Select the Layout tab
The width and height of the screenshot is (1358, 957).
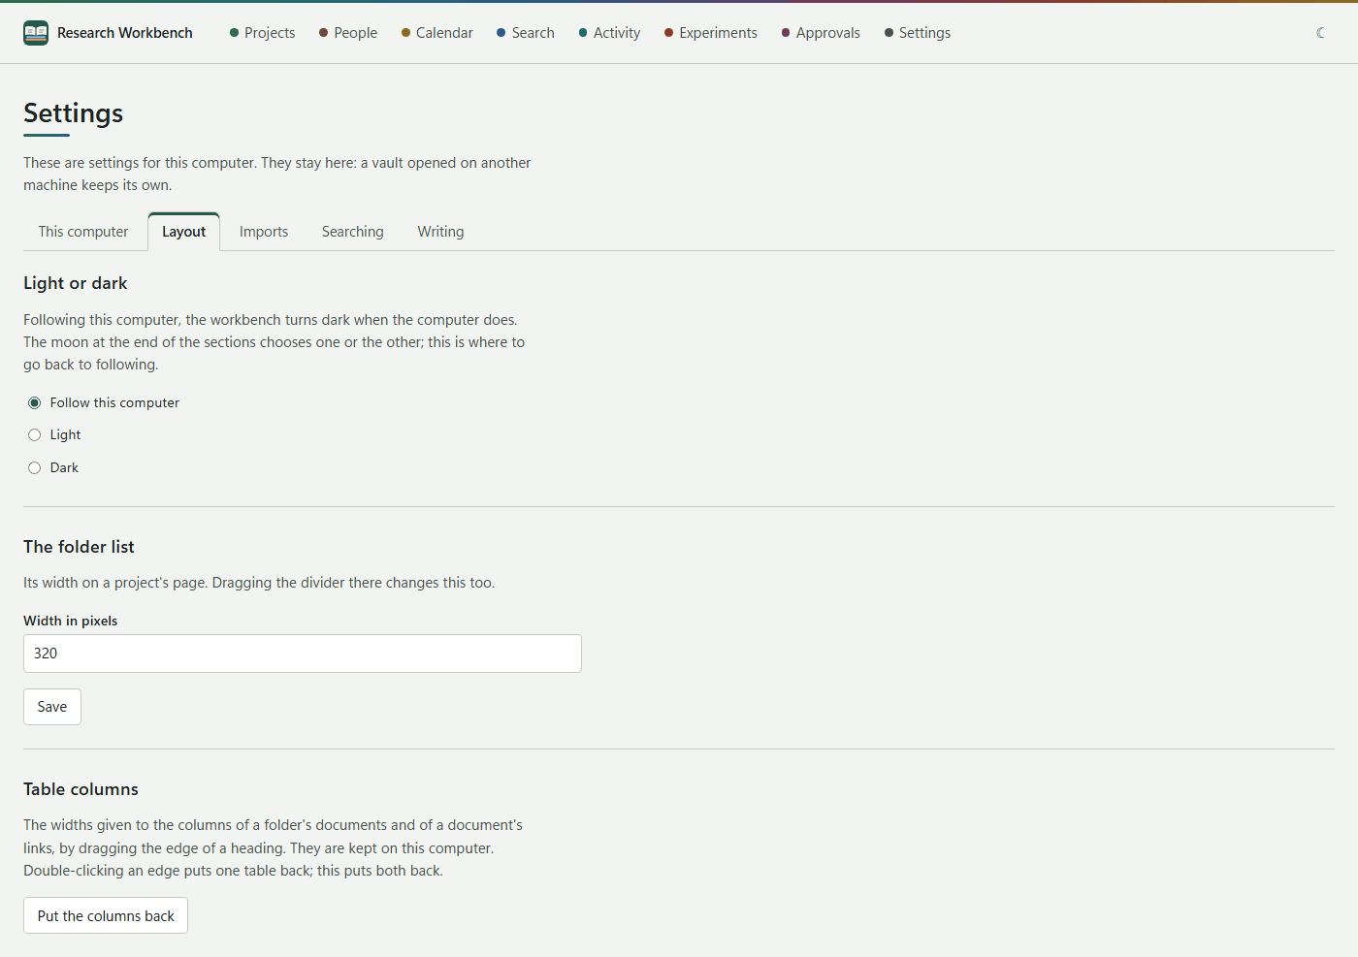click(x=184, y=232)
